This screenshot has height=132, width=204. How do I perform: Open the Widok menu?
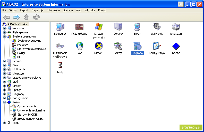13,10
